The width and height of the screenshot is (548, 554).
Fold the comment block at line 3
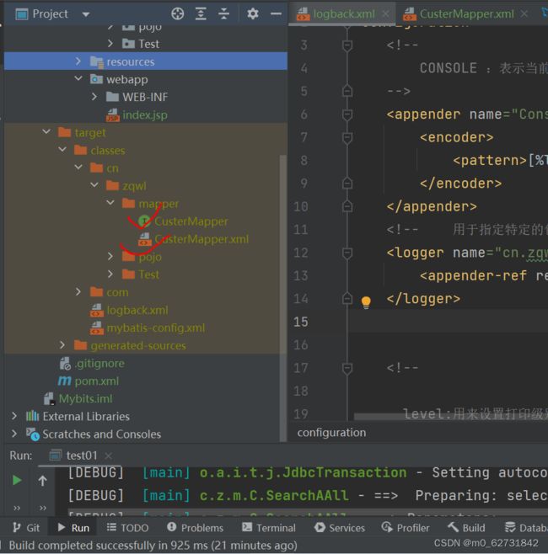pos(347,45)
